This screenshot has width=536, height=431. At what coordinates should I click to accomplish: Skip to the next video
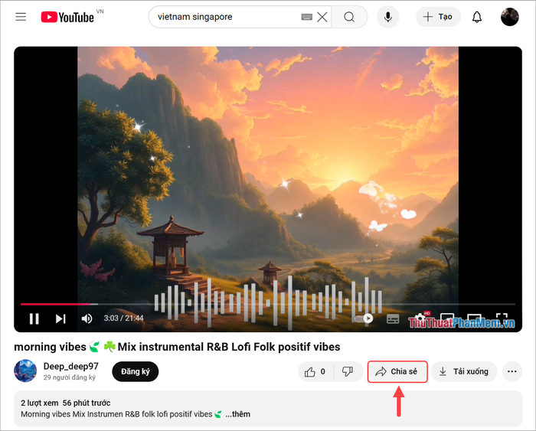pyautogui.click(x=60, y=318)
